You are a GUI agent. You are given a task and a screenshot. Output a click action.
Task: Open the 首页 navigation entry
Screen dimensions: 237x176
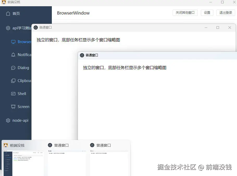tap(16, 13)
